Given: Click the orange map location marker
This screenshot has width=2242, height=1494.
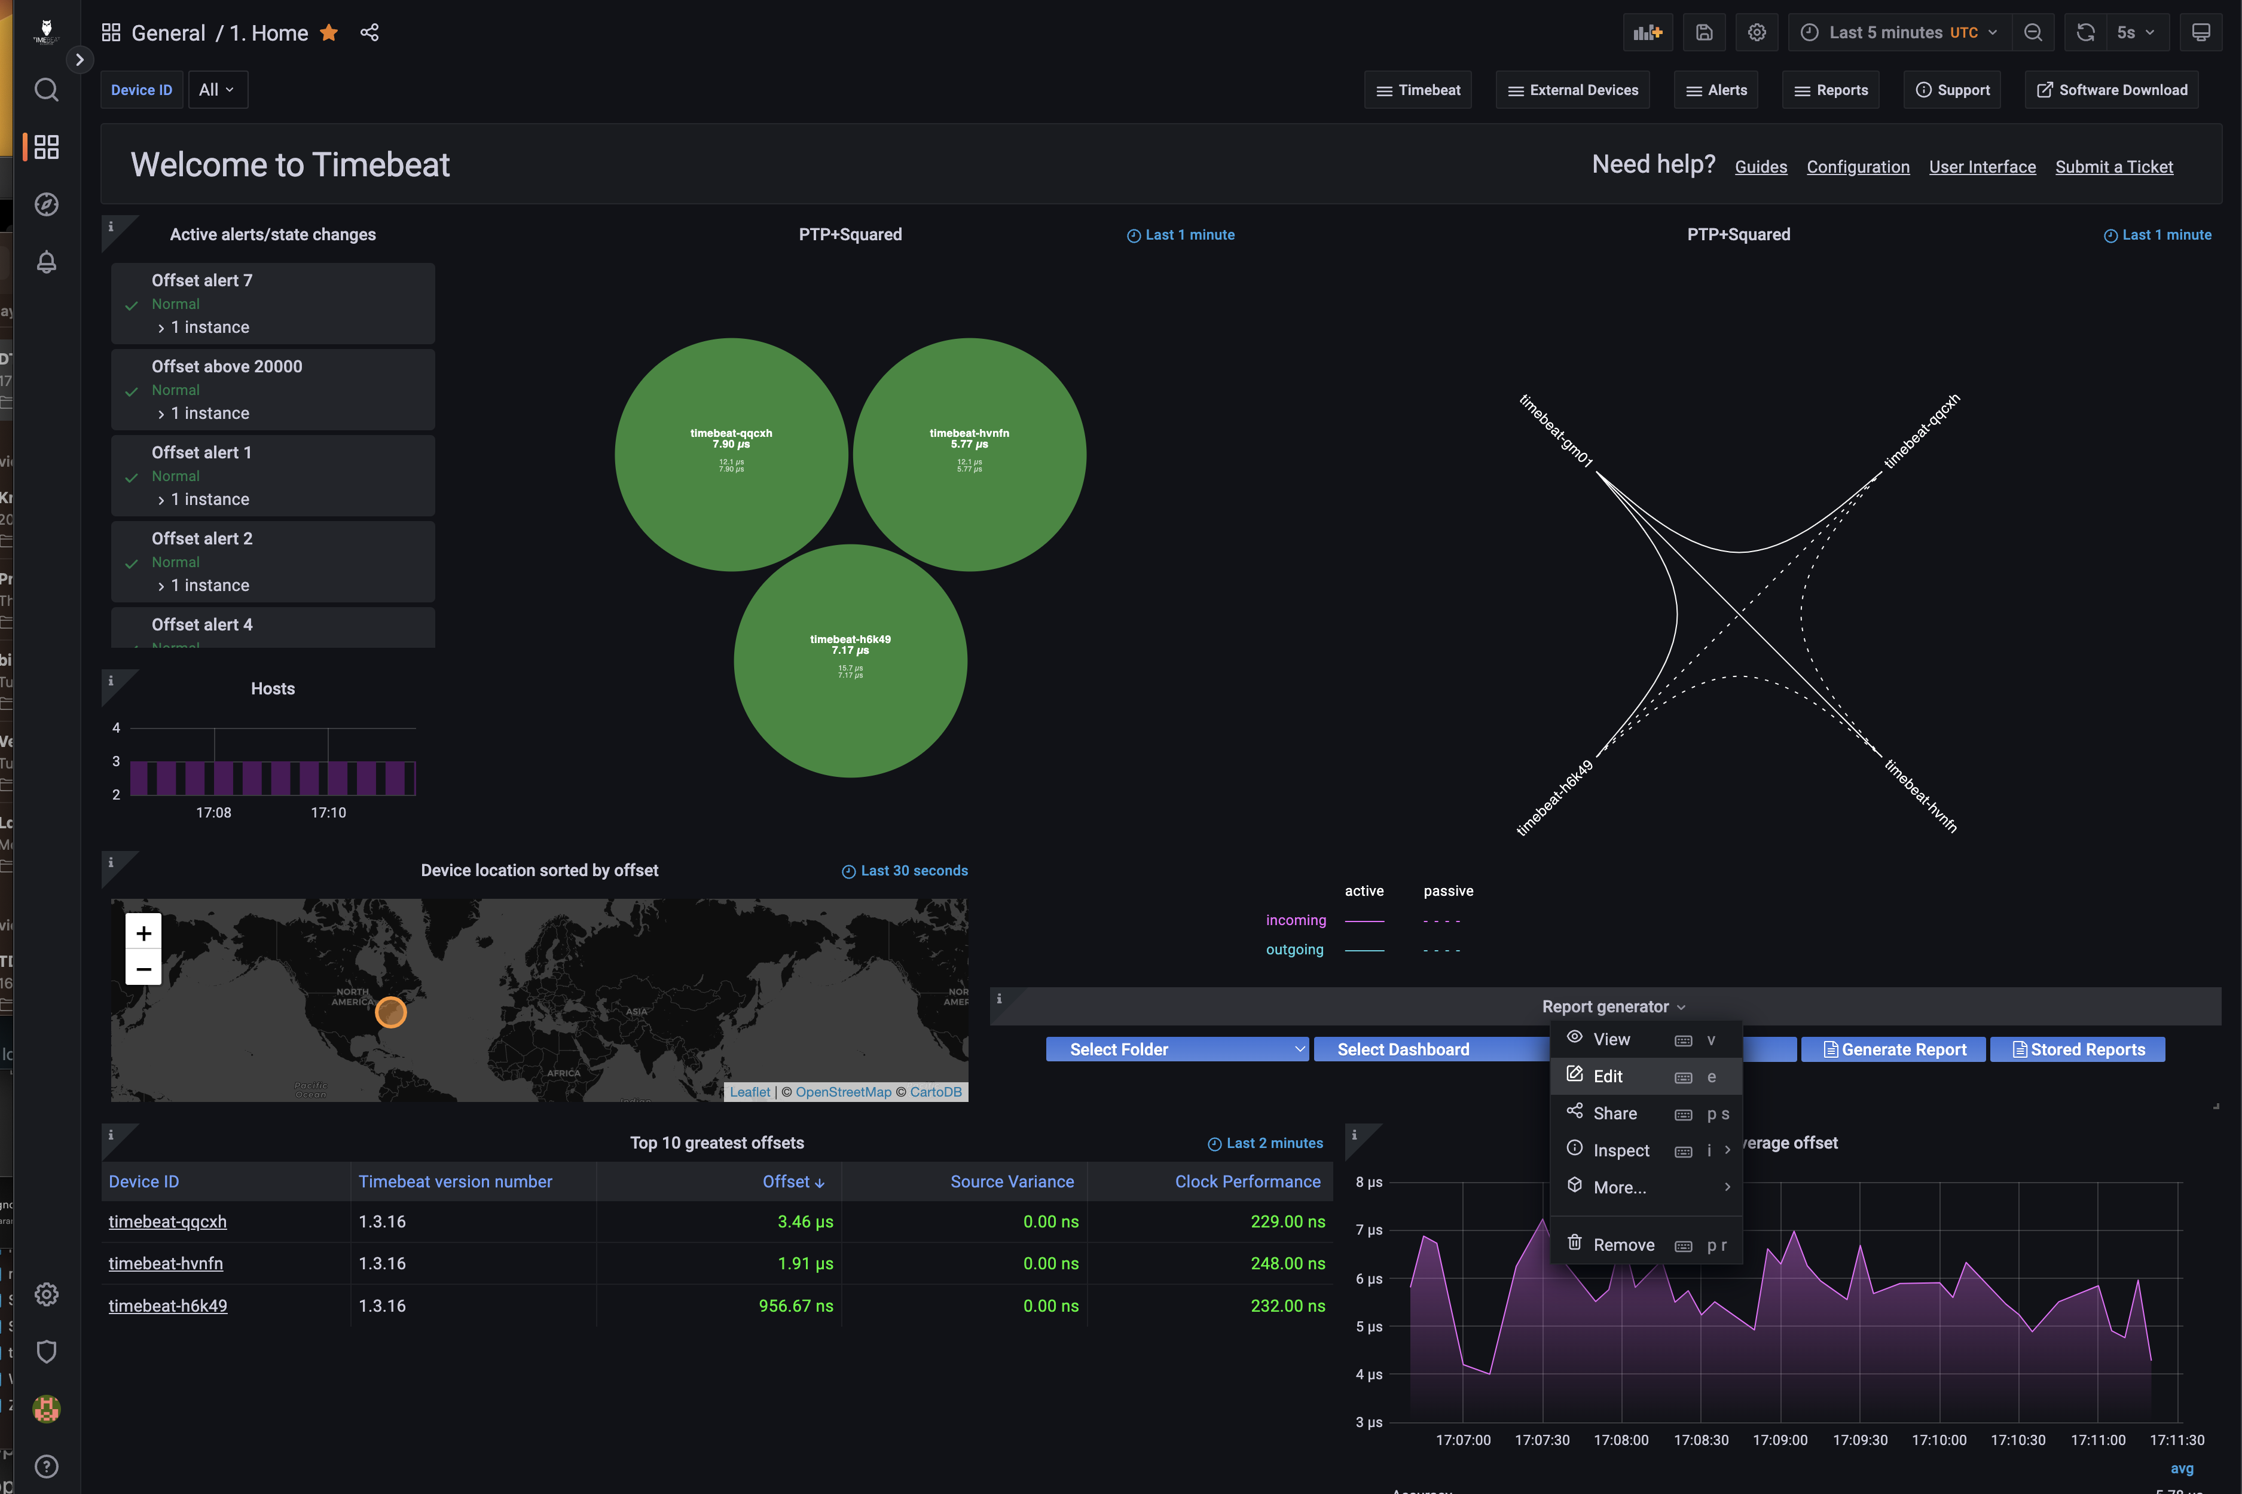Looking at the screenshot, I should (391, 1012).
